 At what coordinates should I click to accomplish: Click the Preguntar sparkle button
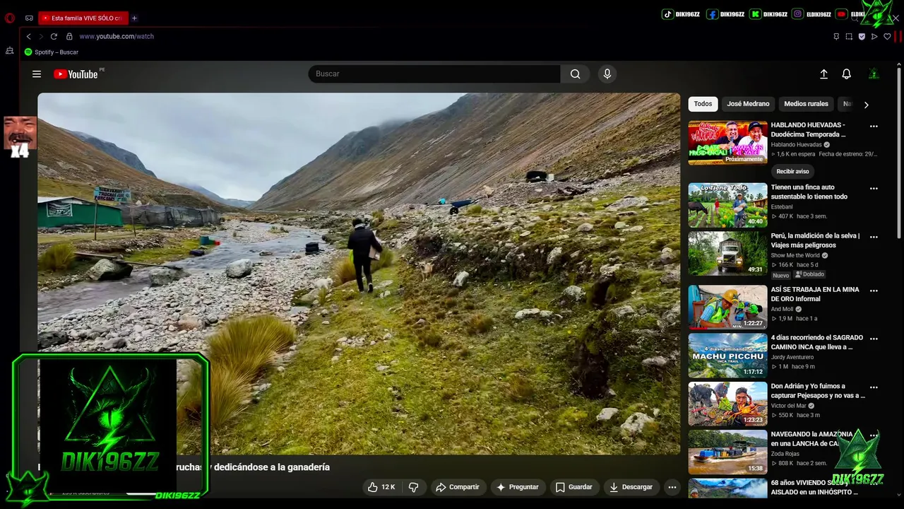518,487
